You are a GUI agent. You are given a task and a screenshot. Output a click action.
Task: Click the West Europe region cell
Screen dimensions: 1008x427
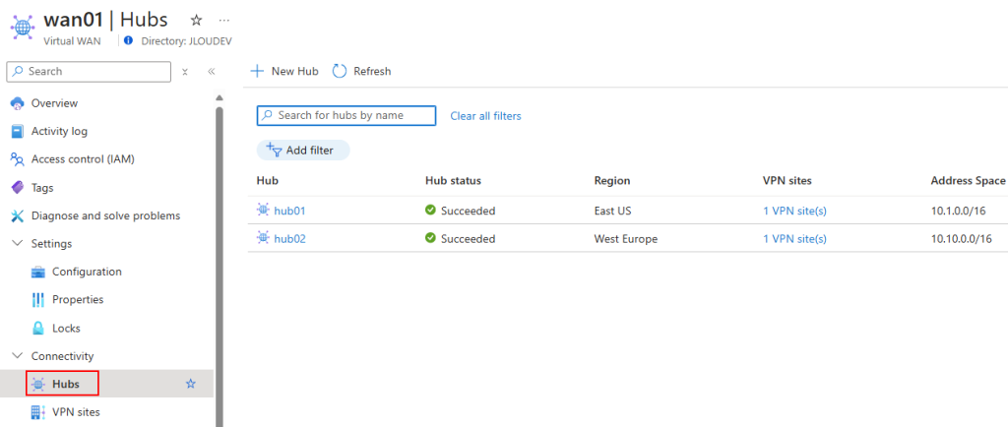(625, 239)
